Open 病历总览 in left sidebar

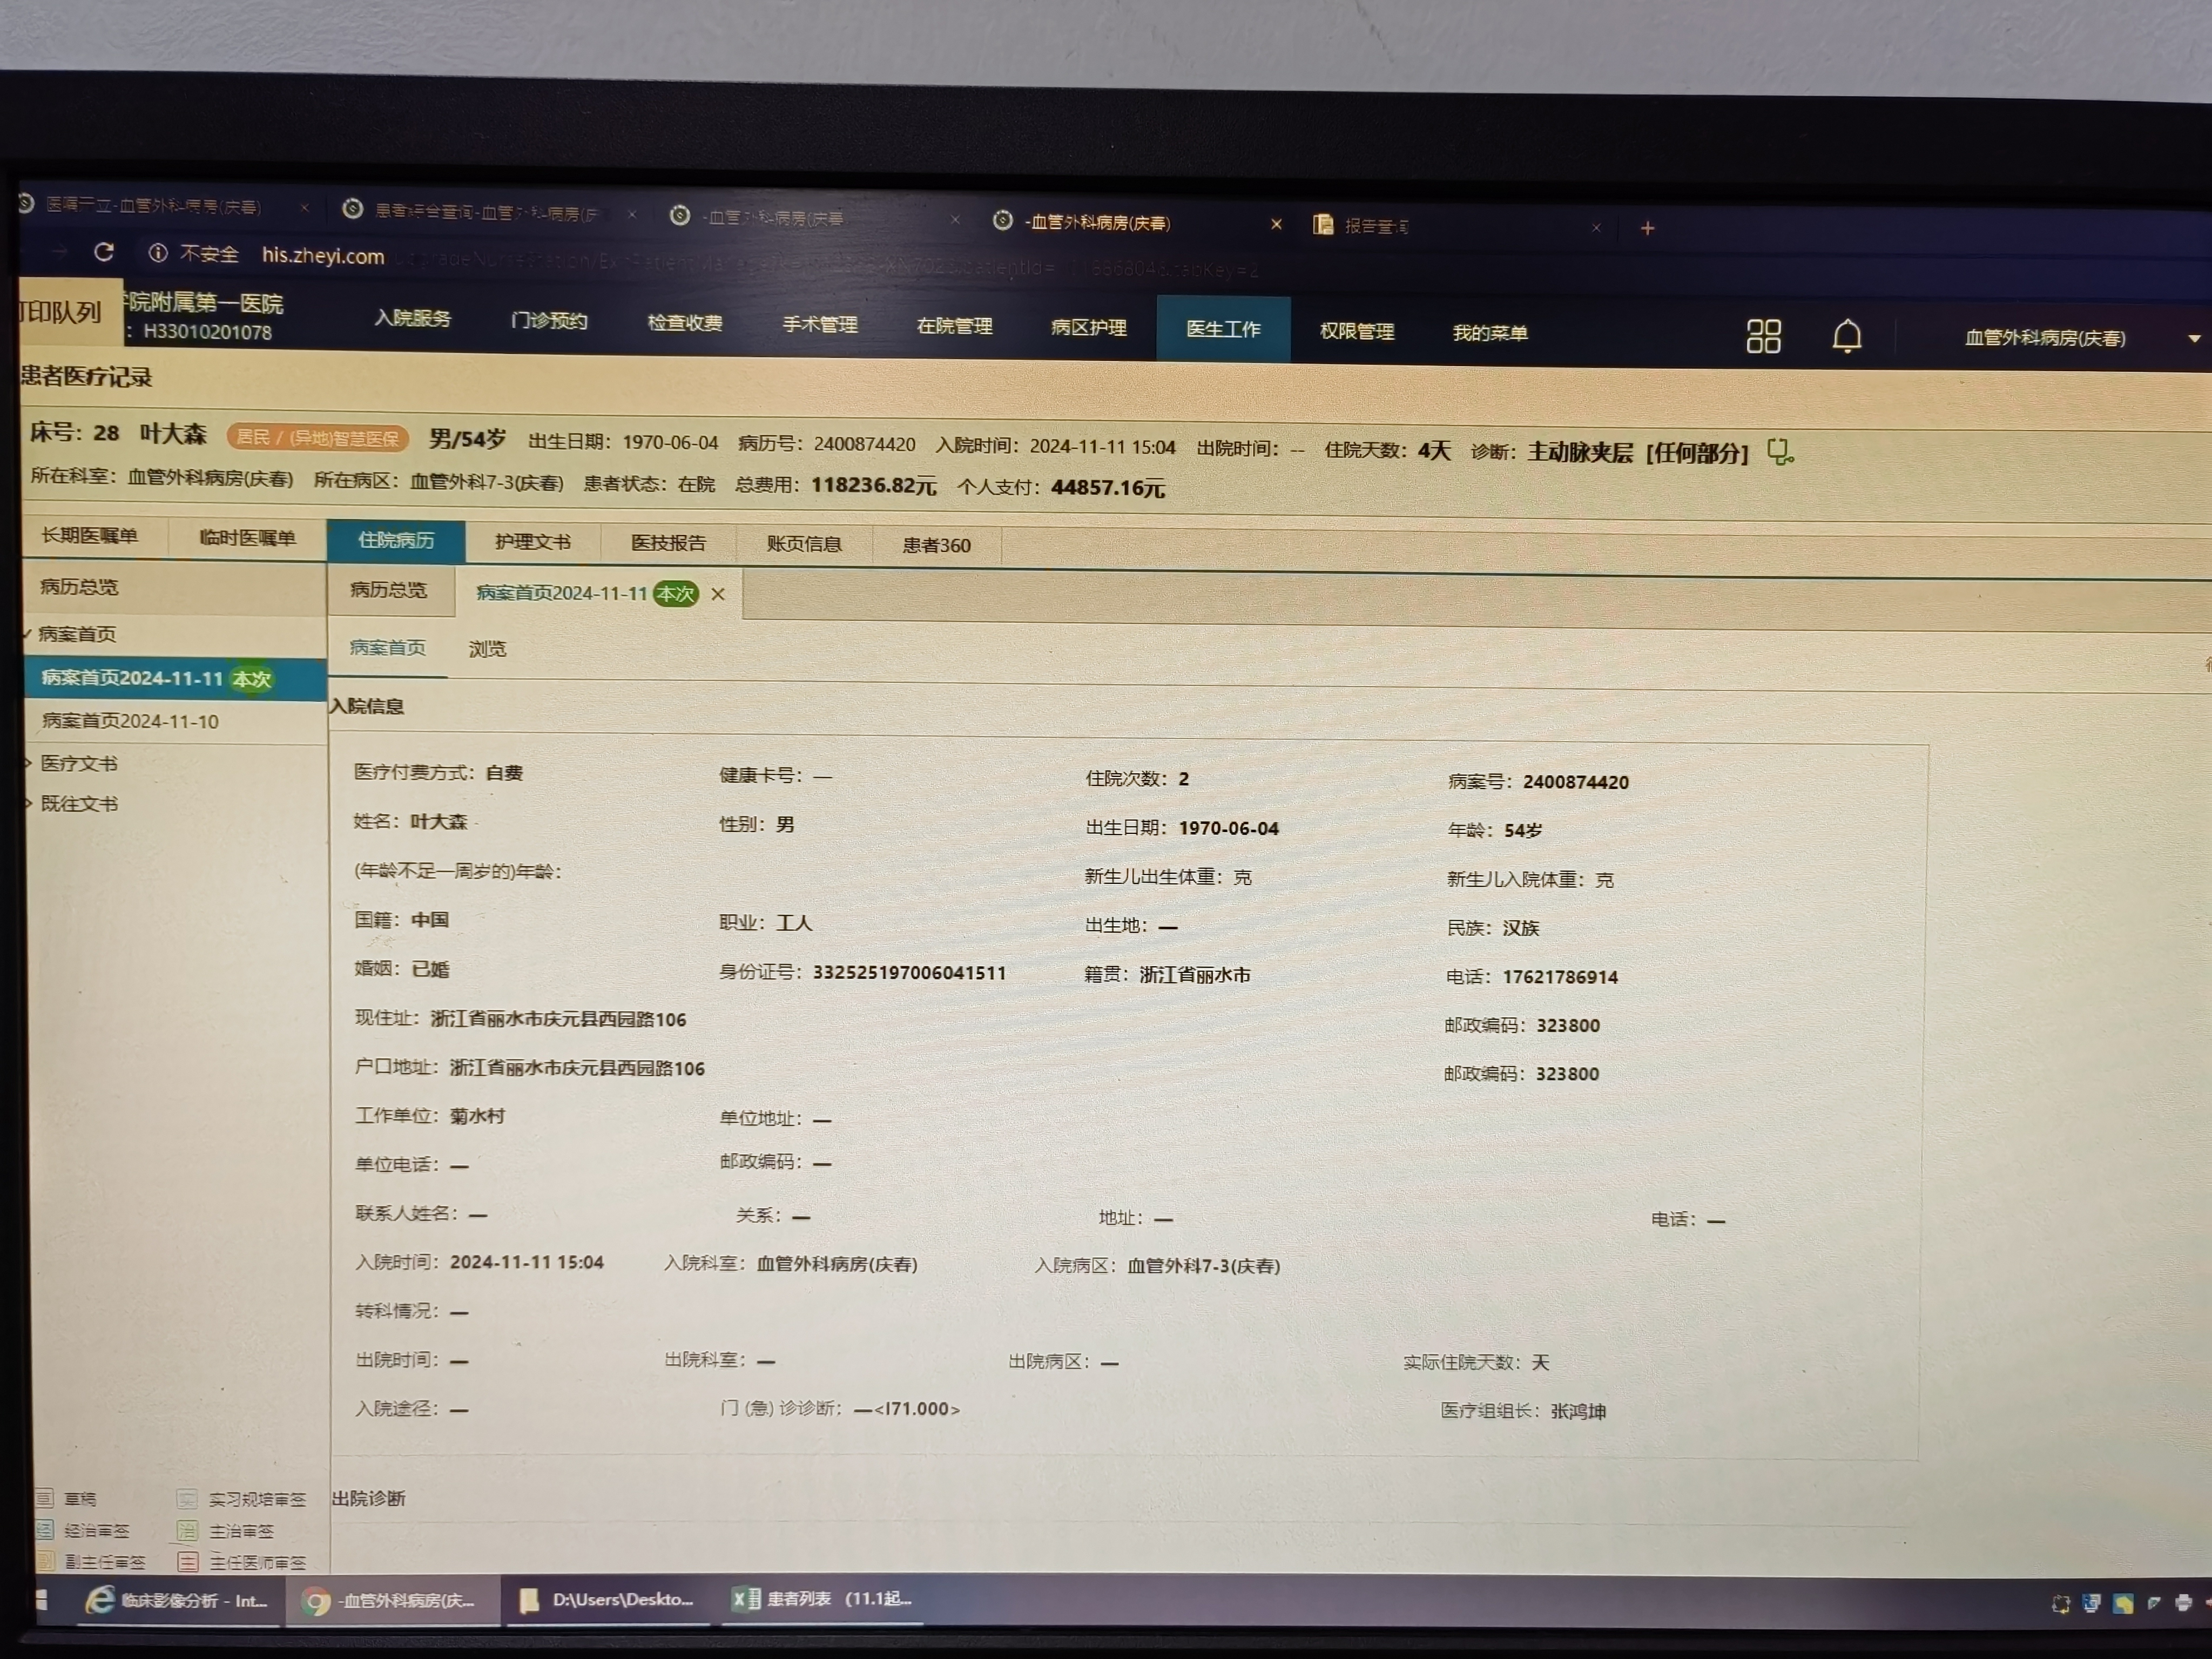pos(79,587)
